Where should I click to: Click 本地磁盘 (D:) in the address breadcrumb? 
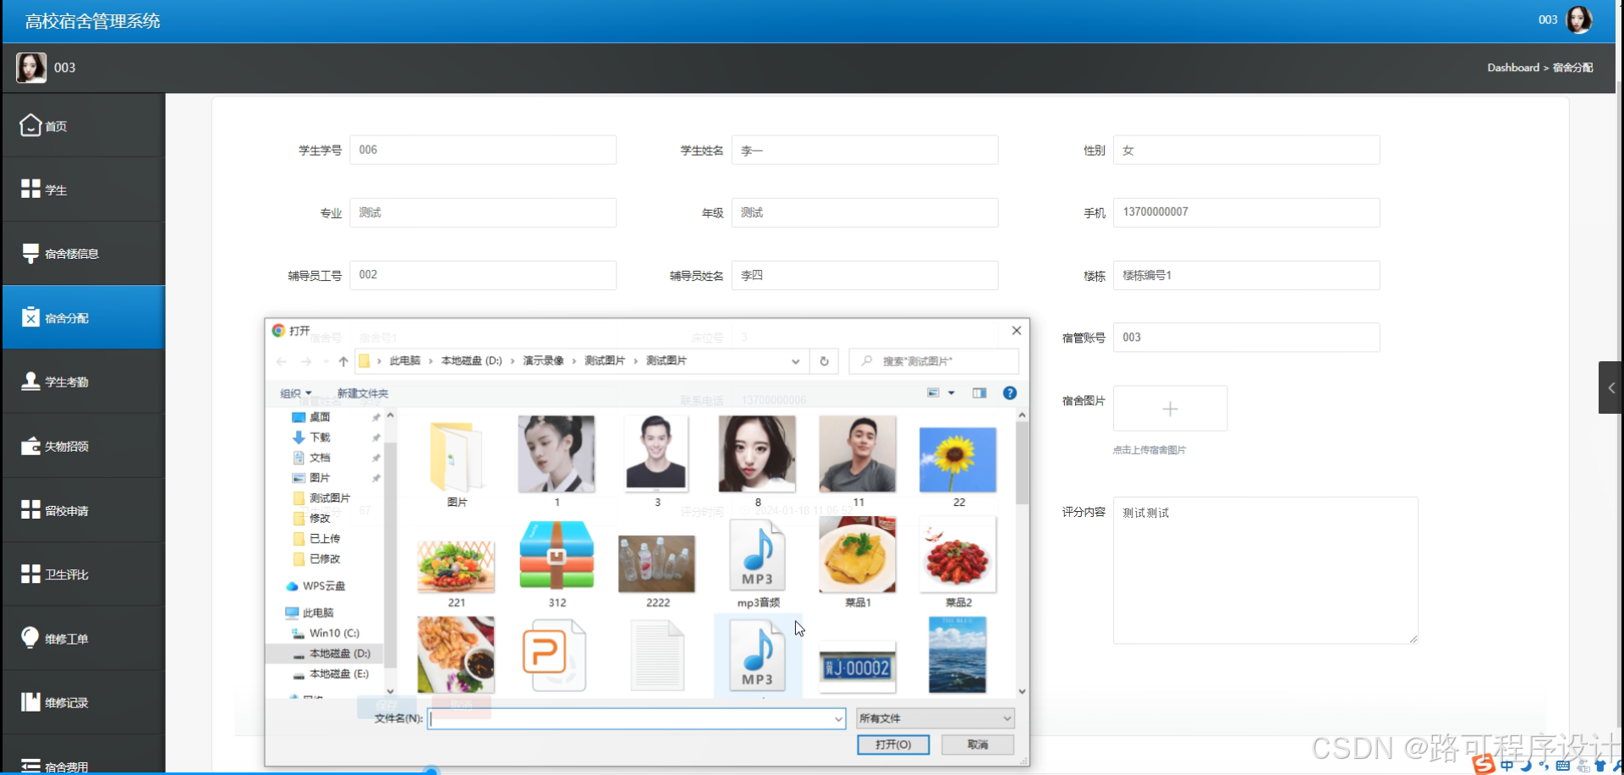471,360
